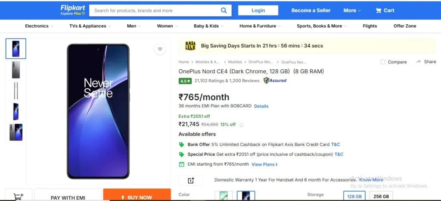Image resolution: width=441 pixels, height=201 pixels.
Task: Click the Flipkart Explore Plus logo
Action: coord(73,10)
